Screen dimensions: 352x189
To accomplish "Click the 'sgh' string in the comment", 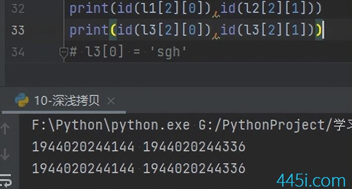I will (x=169, y=52).
